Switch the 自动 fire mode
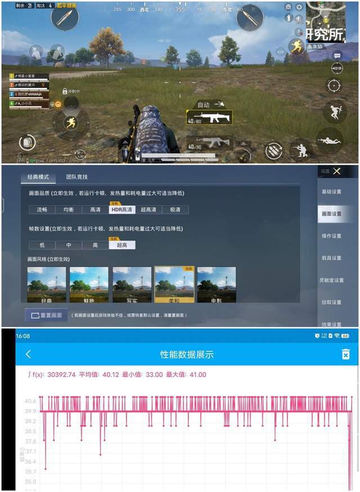 [210, 104]
